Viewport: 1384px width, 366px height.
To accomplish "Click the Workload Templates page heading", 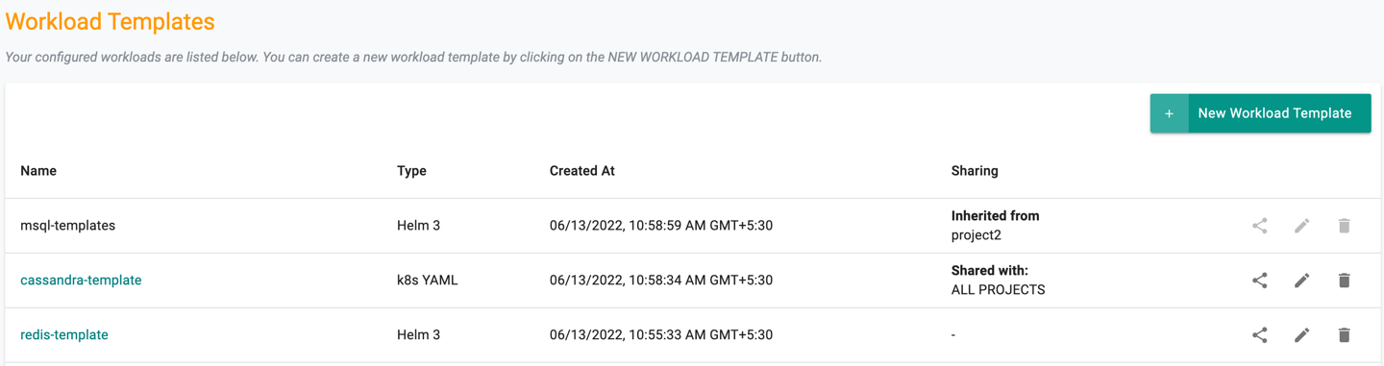I will (x=111, y=21).
